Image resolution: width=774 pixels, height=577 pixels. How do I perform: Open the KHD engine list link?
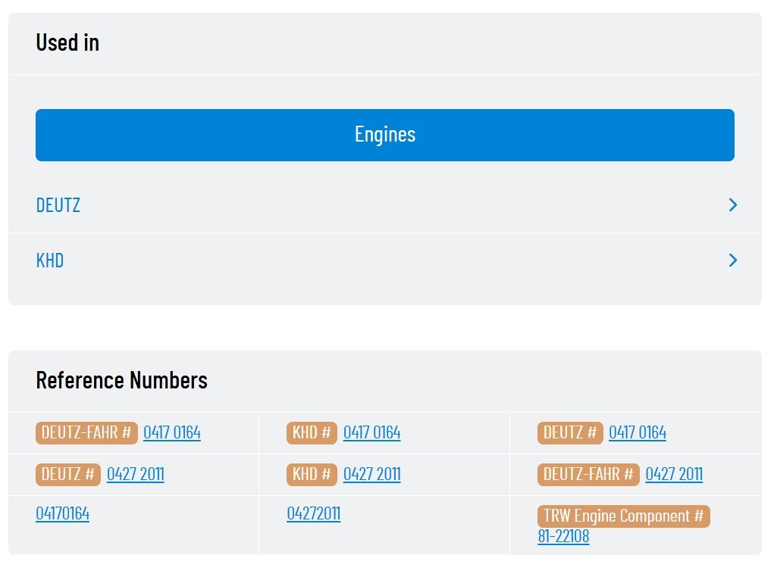click(x=50, y=260)
